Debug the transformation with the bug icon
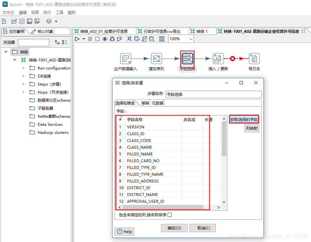The image size is (311, 242). click(x=112, y=39)
